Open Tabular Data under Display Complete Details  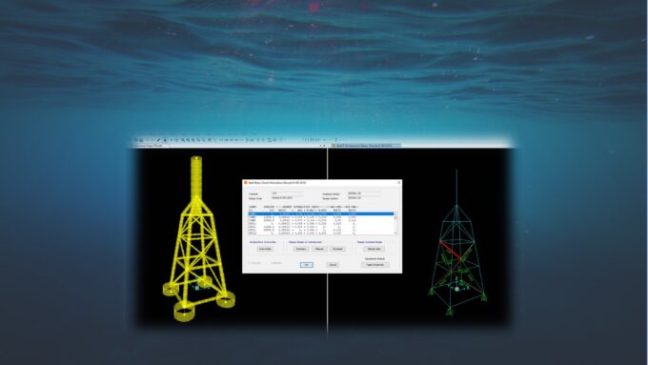click(x=374, y=249)
